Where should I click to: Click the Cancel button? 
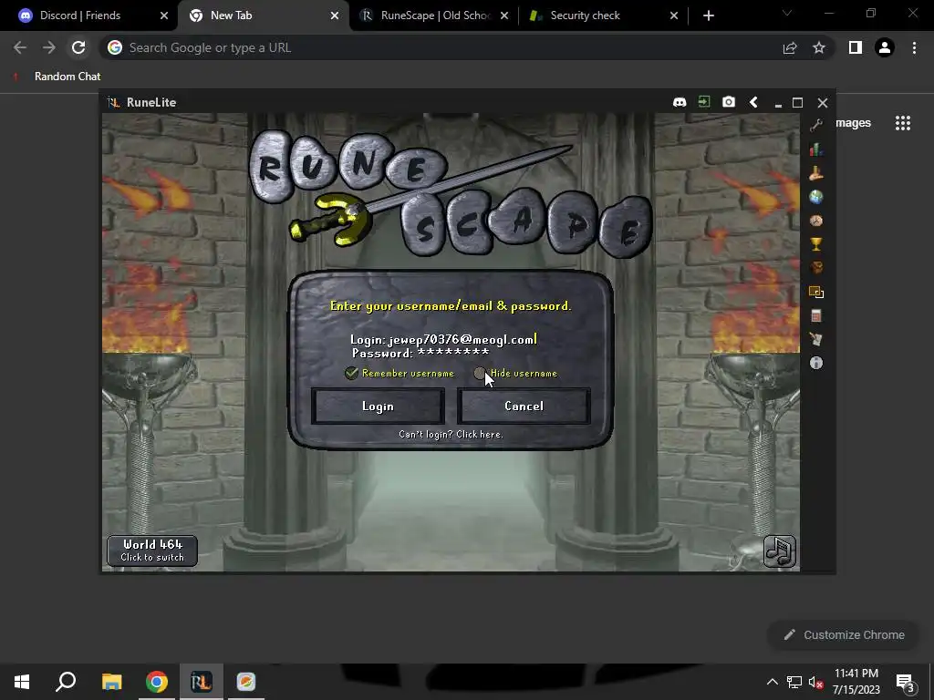tap(524, 406)
